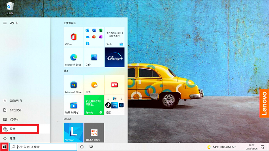This screenshot has height=151, width=269.
Task: Click the Windows Start button
Action: [x=5, y=147]
